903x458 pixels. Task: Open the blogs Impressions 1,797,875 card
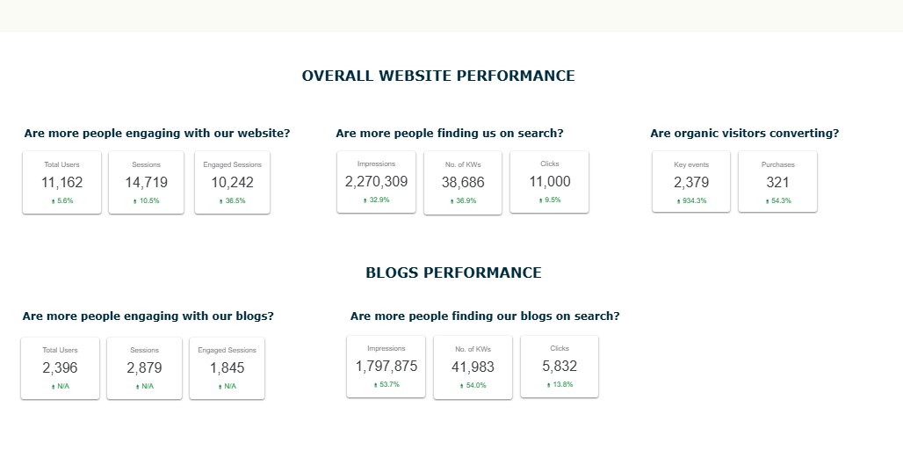(386, 367)
